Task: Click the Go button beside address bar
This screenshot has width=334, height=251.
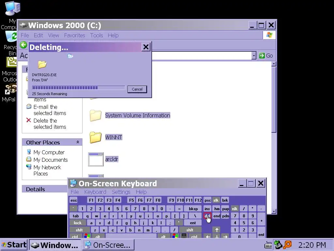Action: click(266, 56)
